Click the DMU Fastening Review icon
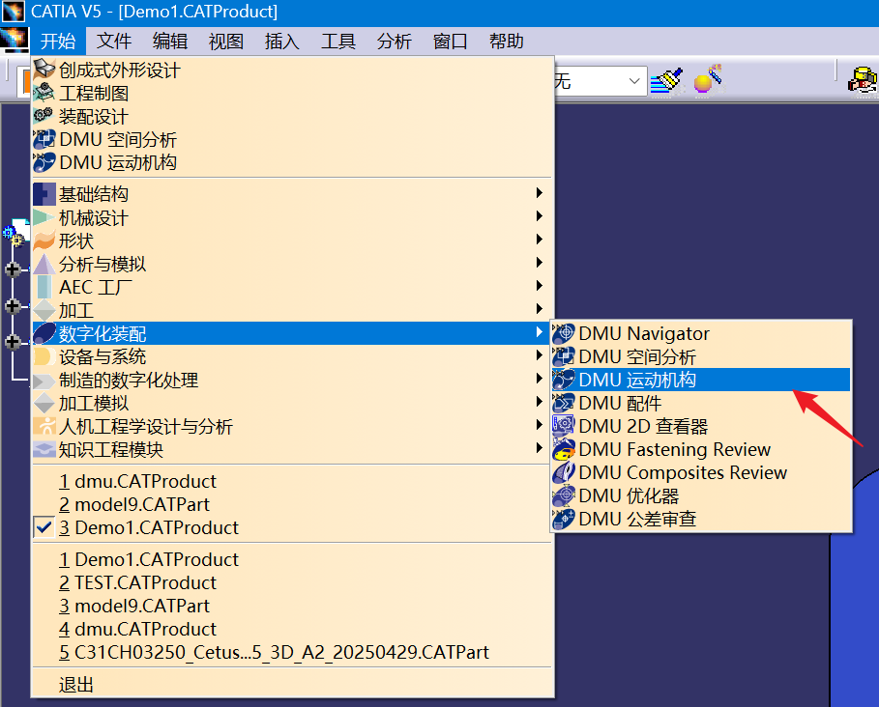Image resolution: width=879 pixels, height=707 pixels. coord(564,449)
